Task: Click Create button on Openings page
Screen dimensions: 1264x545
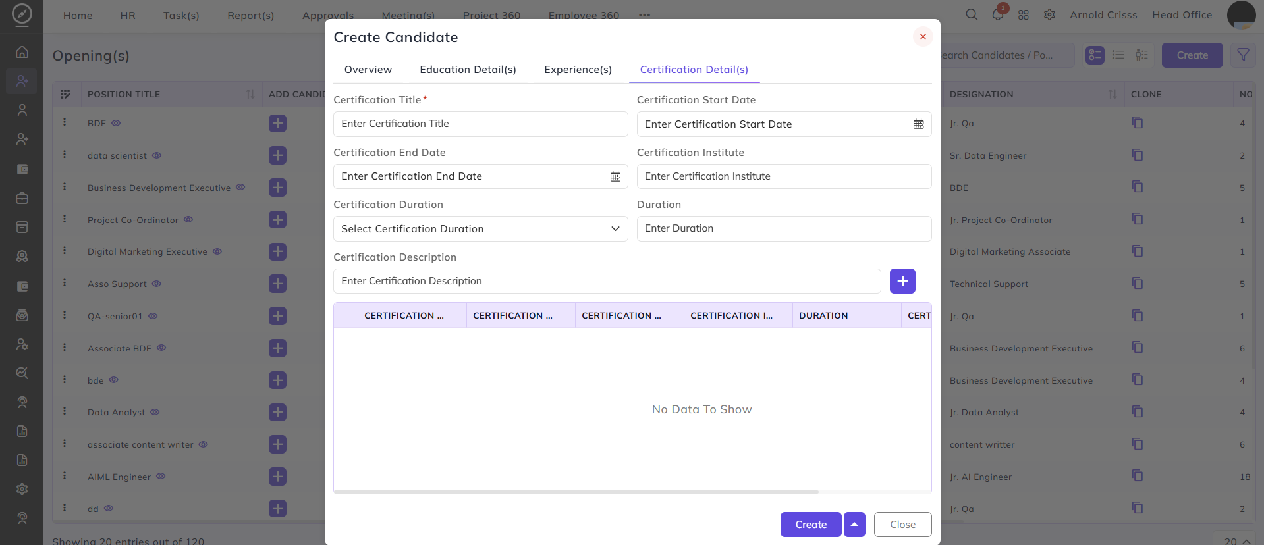Action: pyautogui.click(x=1192, y=55)
